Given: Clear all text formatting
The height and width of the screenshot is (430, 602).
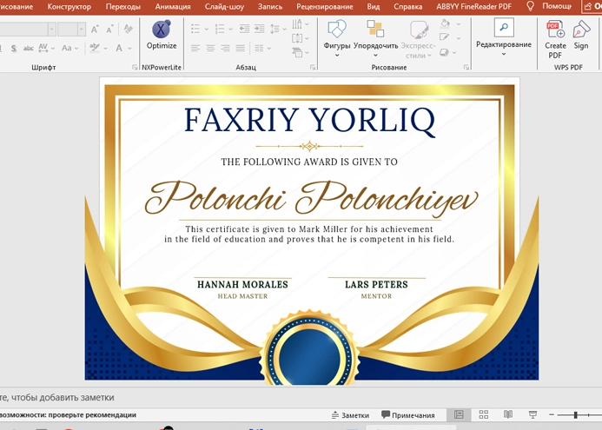Looking at the screenshot, I should [x=129, y=30].
